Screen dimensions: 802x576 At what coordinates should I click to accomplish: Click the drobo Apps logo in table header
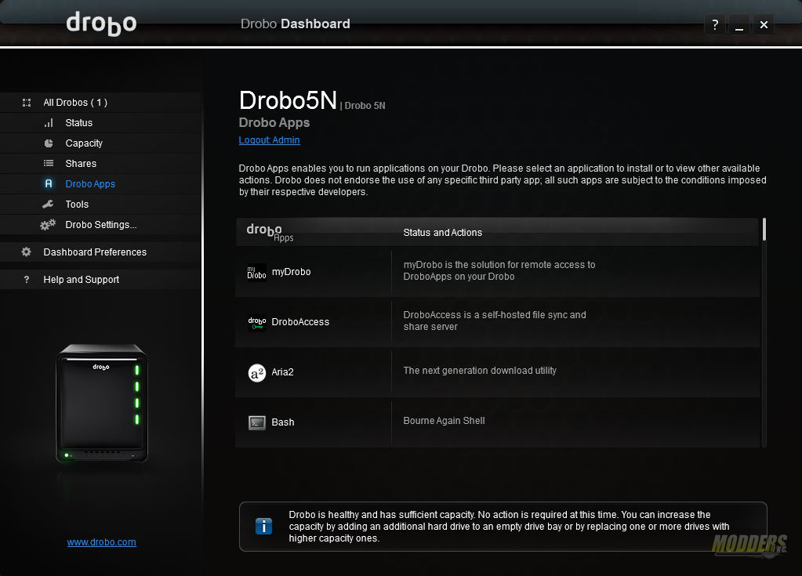pos(270,233)
